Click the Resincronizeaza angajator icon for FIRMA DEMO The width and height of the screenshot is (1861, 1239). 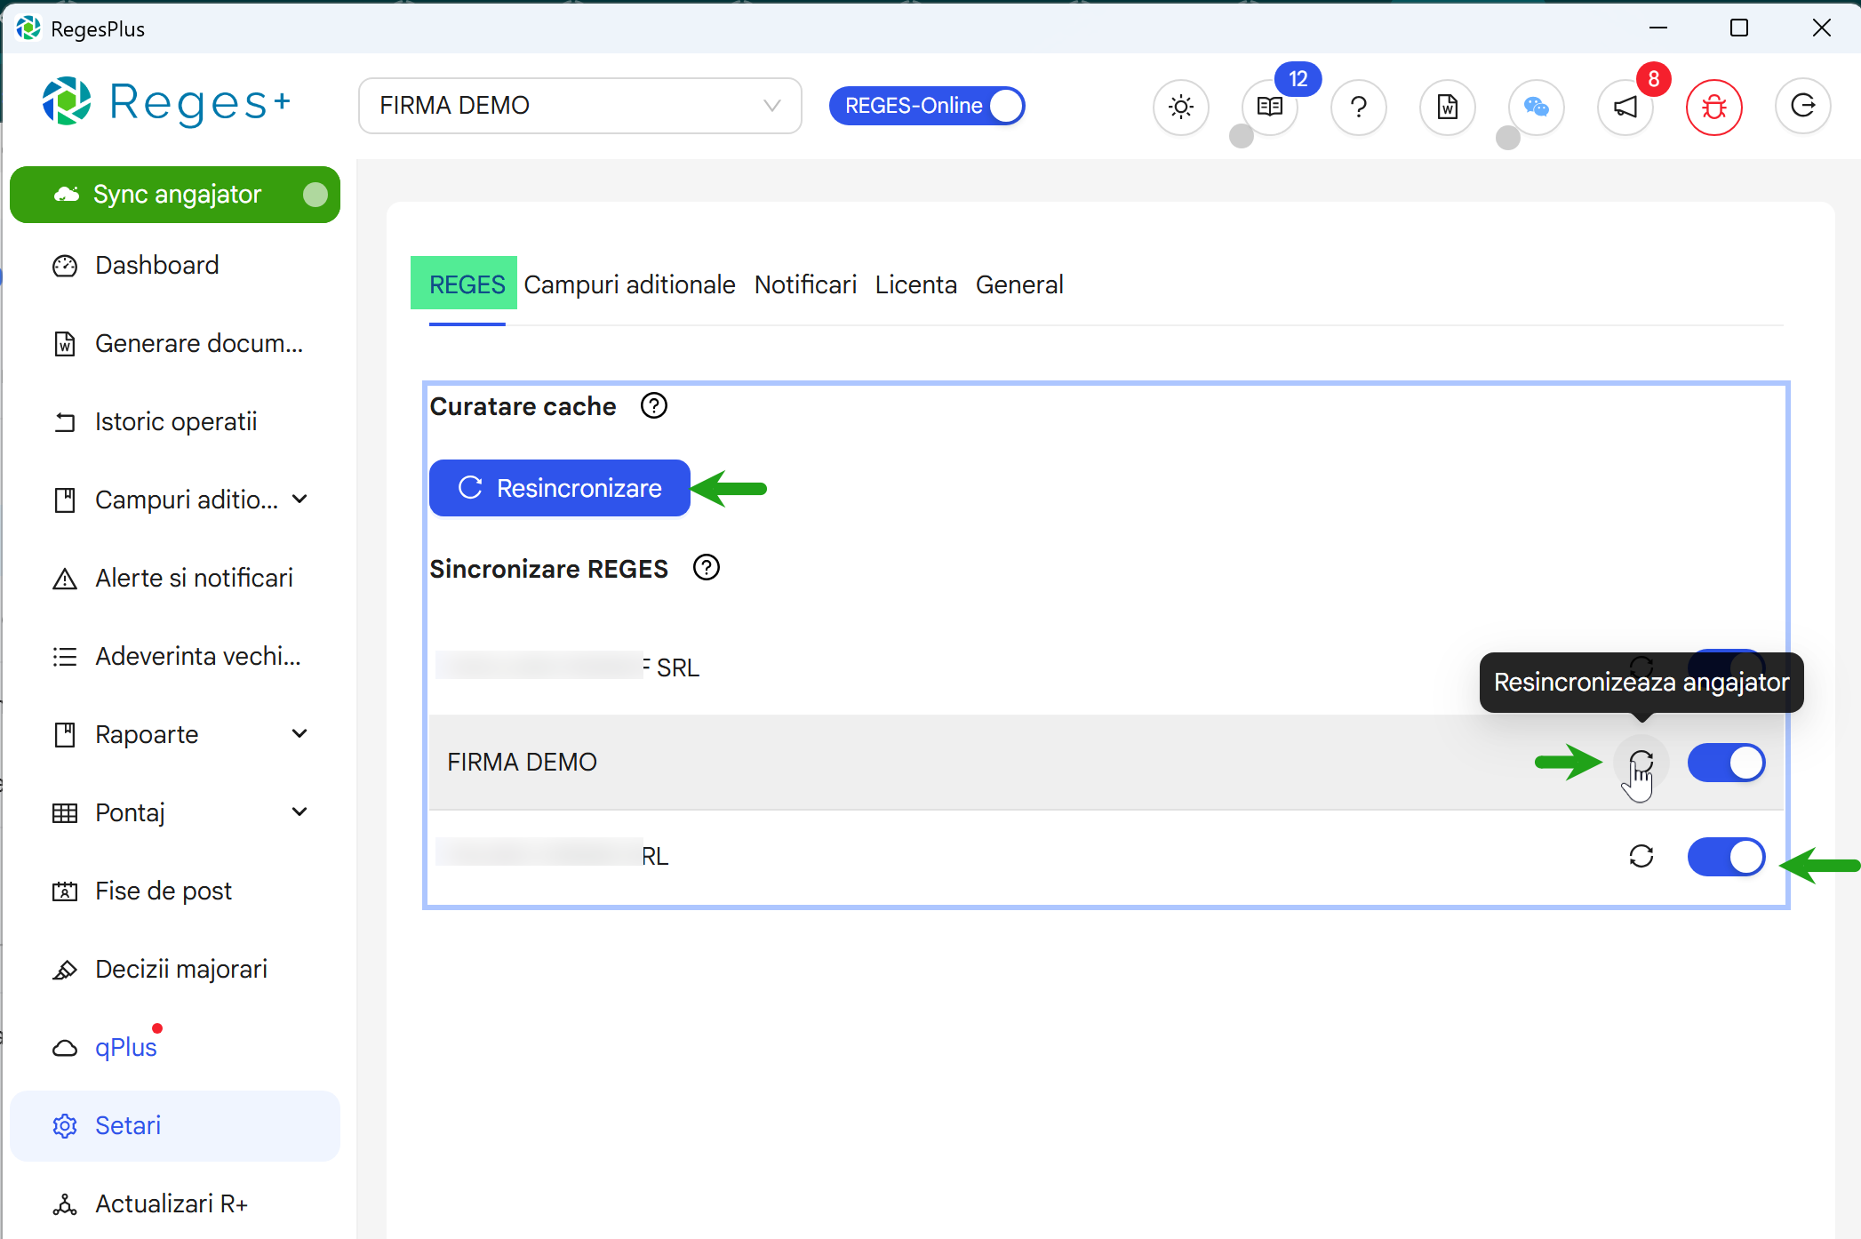pos(1641,763)
